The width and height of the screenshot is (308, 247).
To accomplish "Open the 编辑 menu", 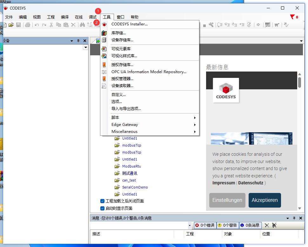I will 23,17.
